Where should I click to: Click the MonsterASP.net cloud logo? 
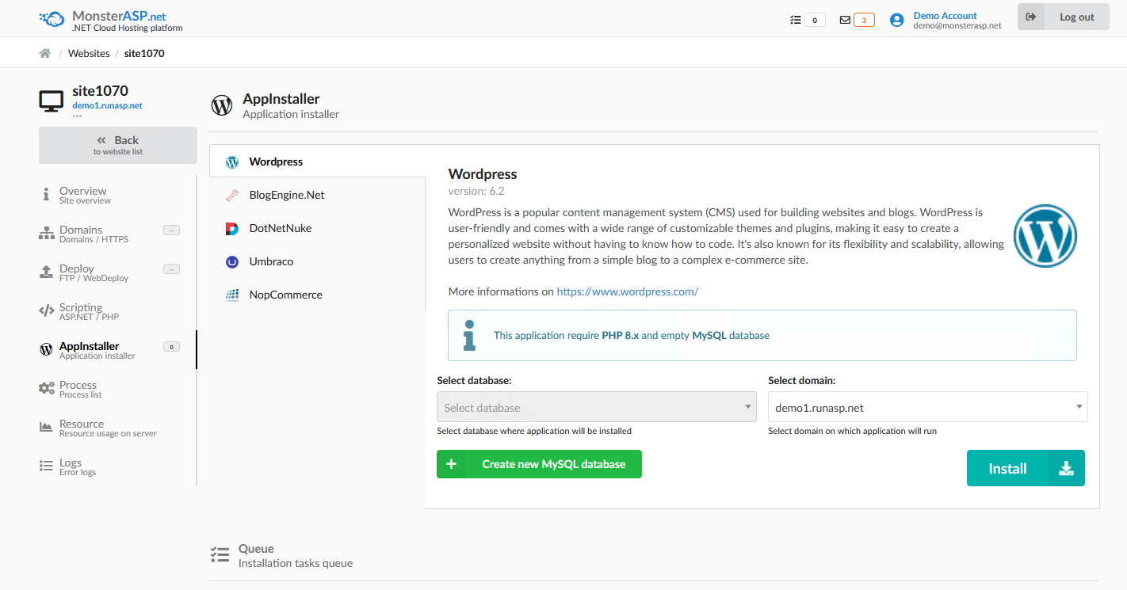click(x=52, y=18)
